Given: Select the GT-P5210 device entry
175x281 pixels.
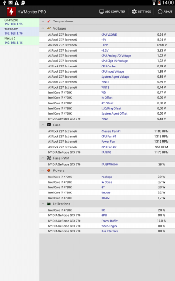Looking at the screenshot, I should click(x=20, y=22).
